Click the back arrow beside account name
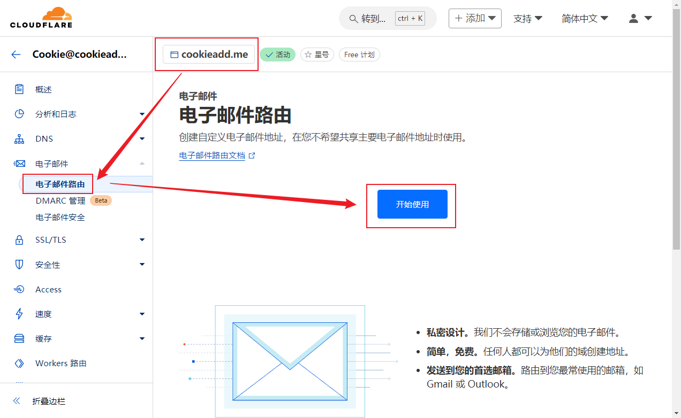This screenshot has width=681, height=418. [x=16, y=54]
